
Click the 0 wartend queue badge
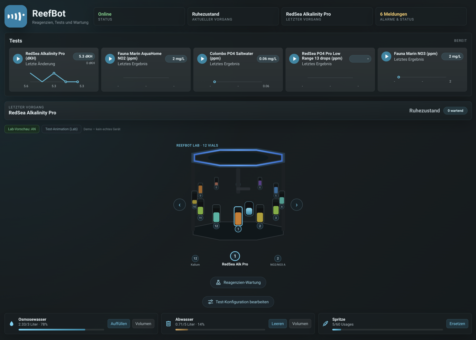(455, 111)
